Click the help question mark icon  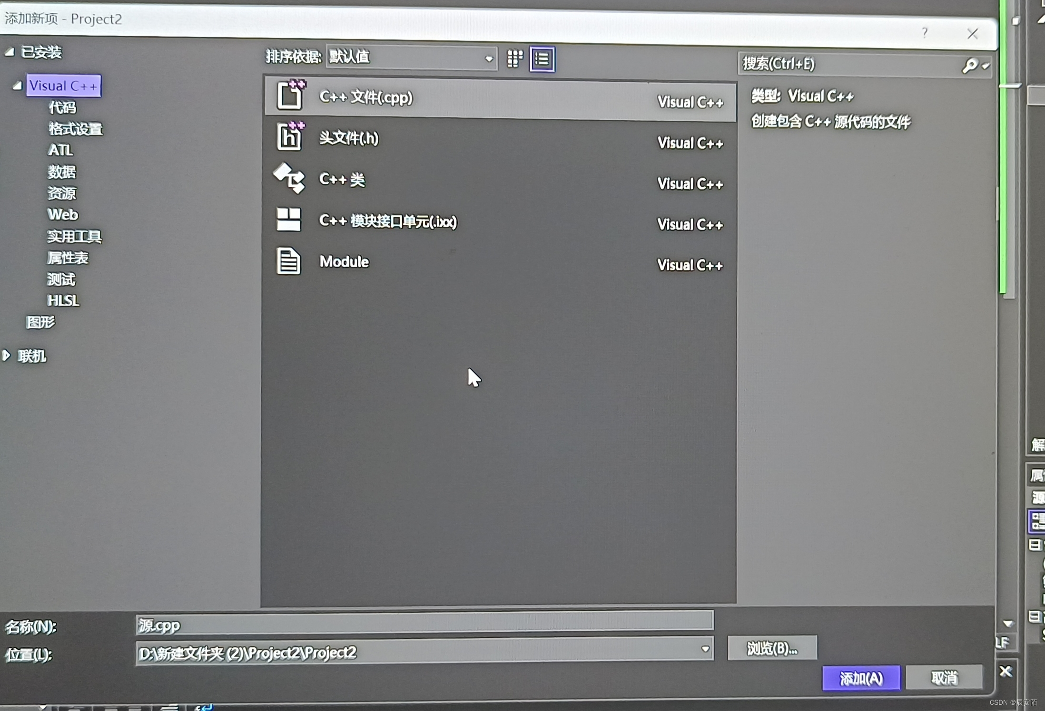(x=925, y=33)
